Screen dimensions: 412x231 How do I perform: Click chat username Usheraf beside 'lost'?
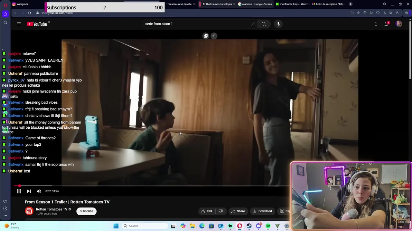tap(15, 171)
